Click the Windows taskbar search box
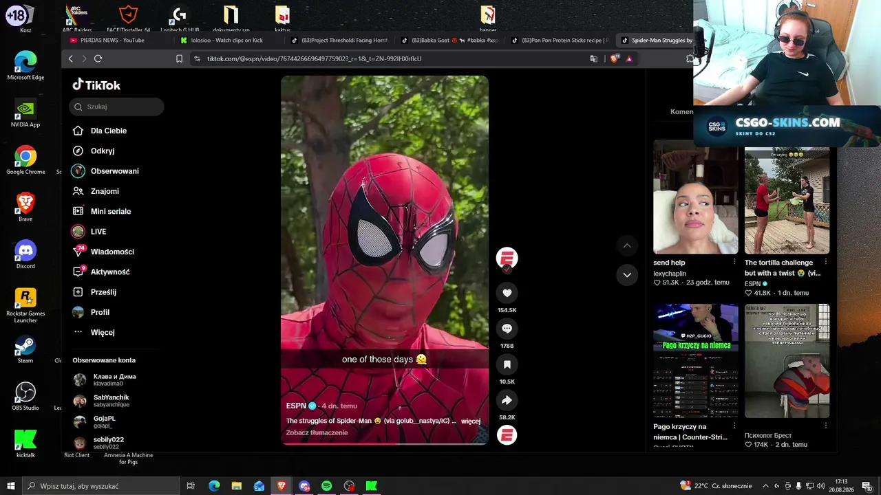The height and width of the screenshot is (495, 881). 100,486
